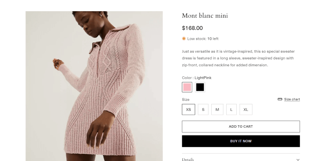
Task: Open the Size chart link
Action: 292,99
